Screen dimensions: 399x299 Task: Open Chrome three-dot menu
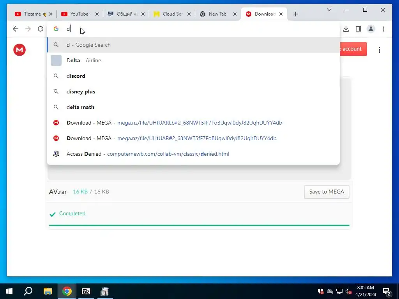383,29
